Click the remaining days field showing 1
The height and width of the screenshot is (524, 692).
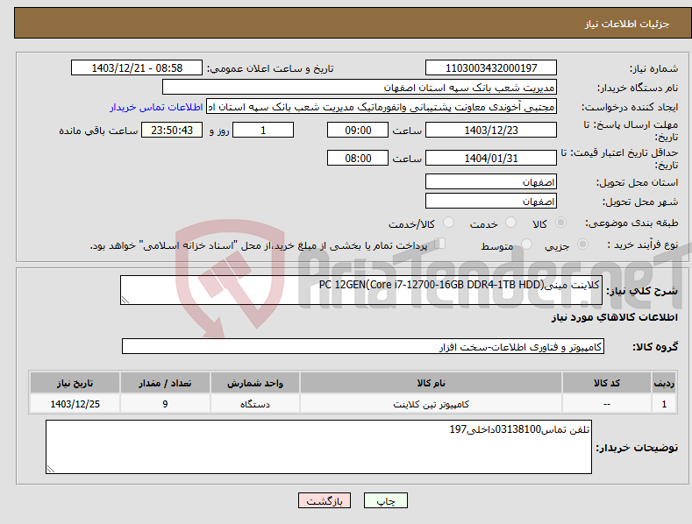[x=263, y=130]
